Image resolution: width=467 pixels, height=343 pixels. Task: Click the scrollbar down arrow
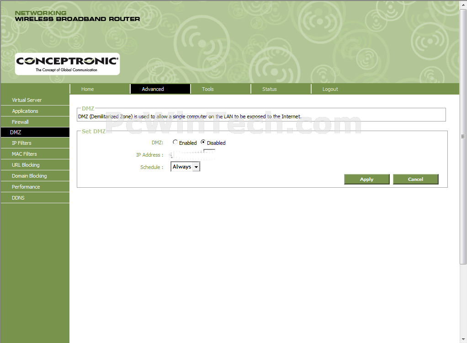pos(463,339)
